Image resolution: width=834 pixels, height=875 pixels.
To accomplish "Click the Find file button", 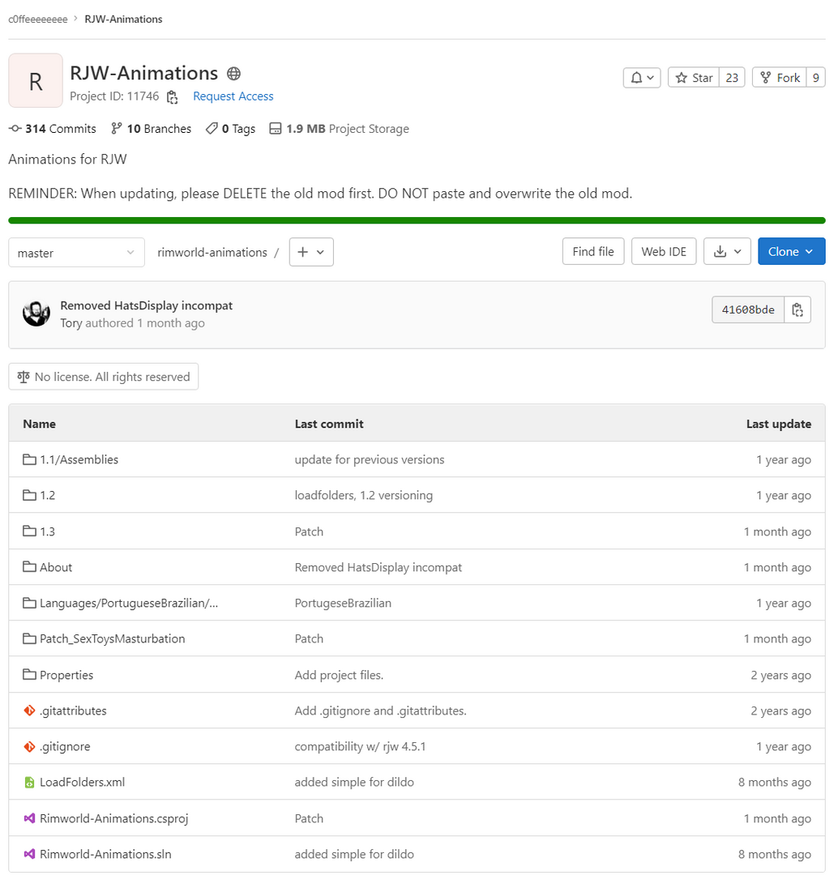I will 593,252.
